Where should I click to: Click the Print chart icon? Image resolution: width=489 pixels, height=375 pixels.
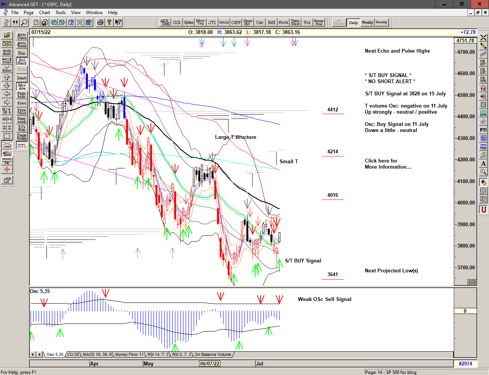tap(100, 23)
